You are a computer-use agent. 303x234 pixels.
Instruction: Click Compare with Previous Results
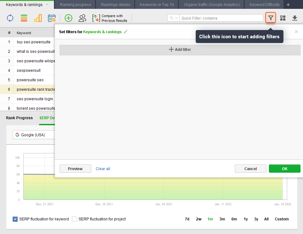coord(110,18)
